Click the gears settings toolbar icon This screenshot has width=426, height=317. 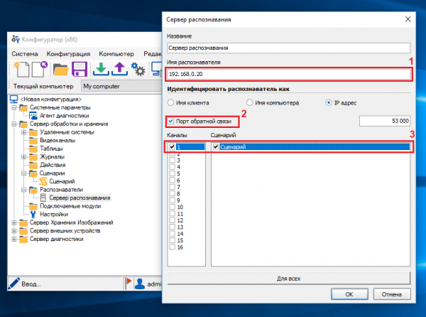tap(138, 69)
